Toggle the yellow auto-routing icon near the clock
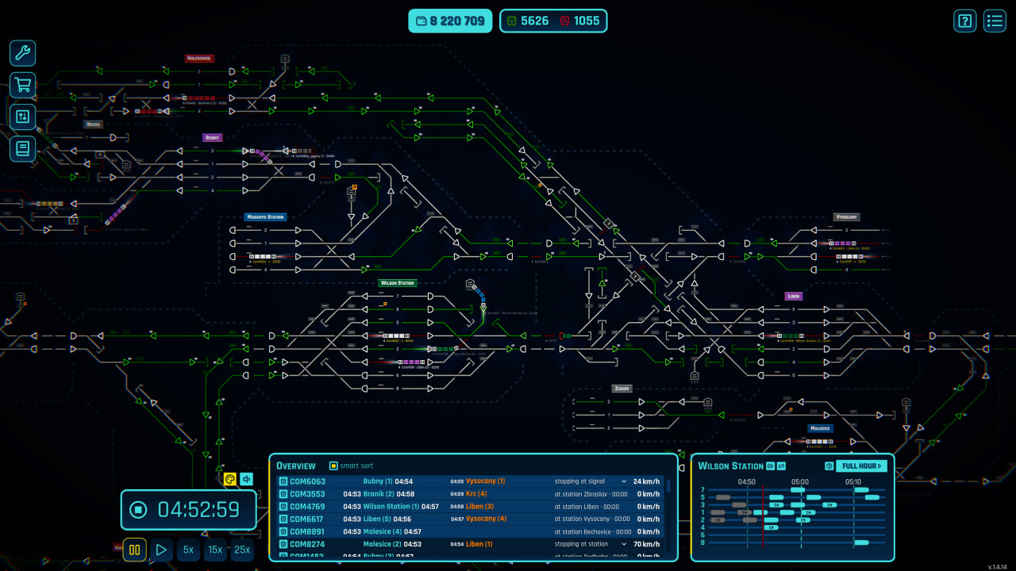1016x571 pixels. point(229,478)
